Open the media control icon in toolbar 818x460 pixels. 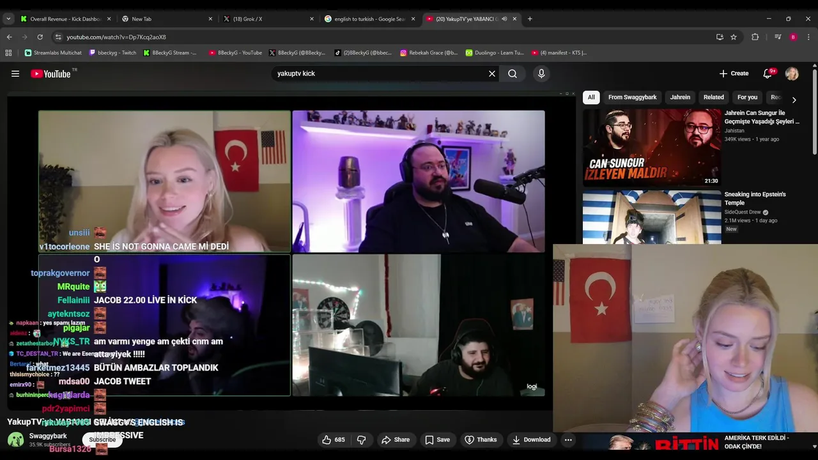778,37
